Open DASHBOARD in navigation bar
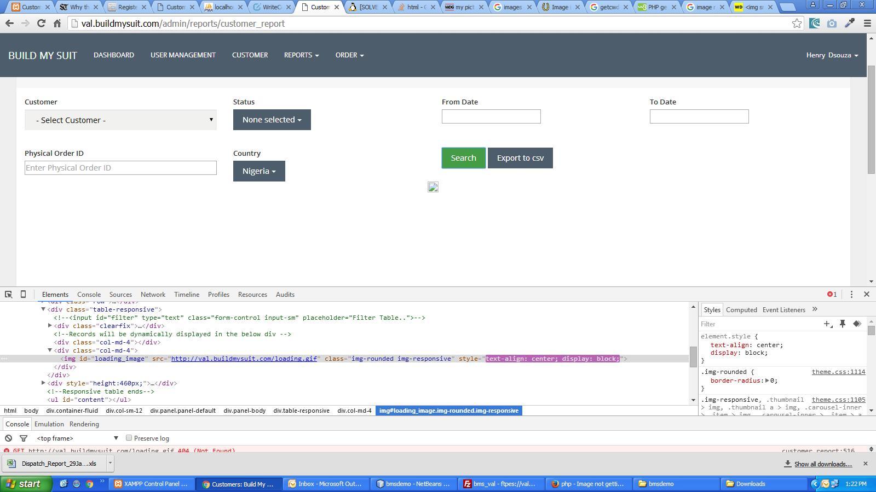876x492 pixels. 114,55
